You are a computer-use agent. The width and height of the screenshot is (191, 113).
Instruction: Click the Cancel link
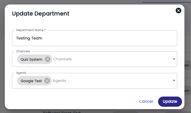(x=146, y=101)
